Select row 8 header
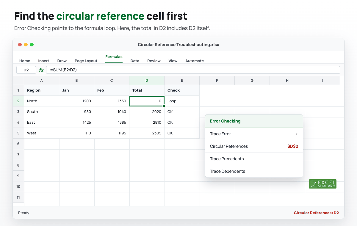Screen dimensions: 357x226 coord(18,165)
